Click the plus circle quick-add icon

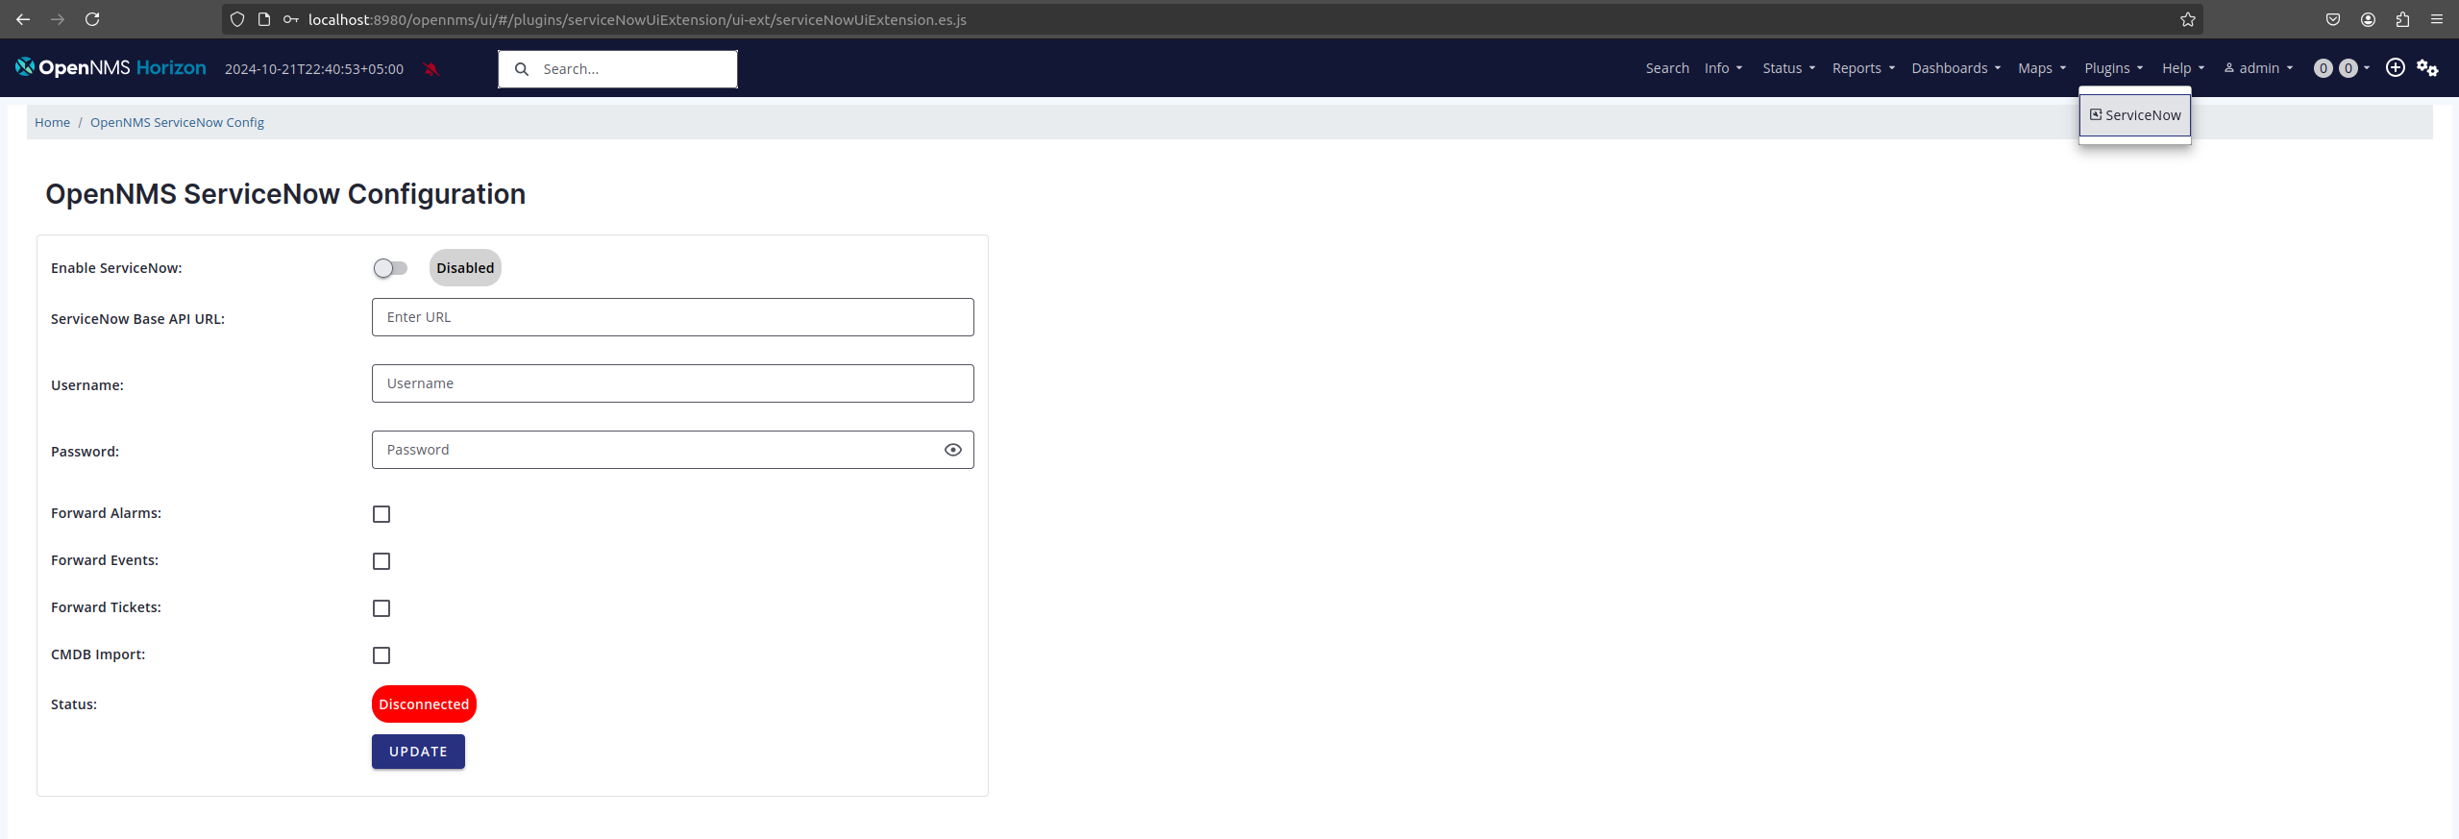[x=2395, y=67]
